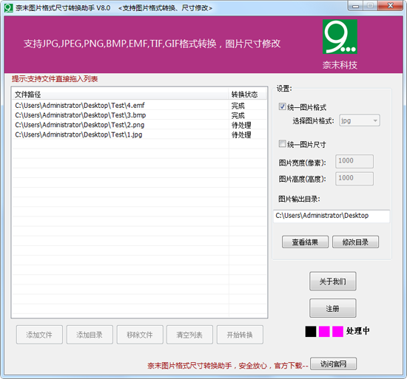Open the 关于我们 dialog
Image resolution: width=407 pixels, height=379 pixels.
pos(333,281)
